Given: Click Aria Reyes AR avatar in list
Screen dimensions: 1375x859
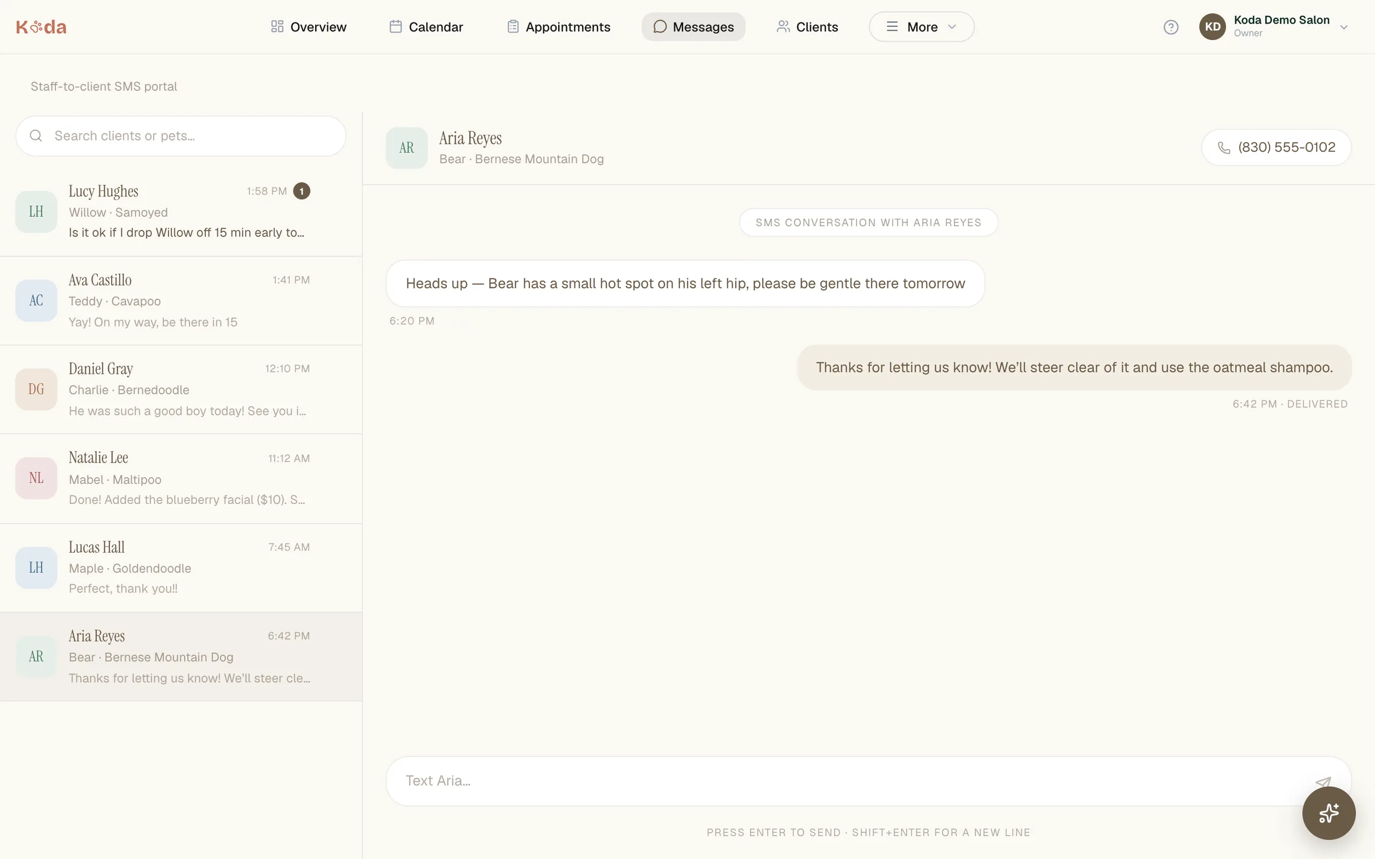Looking at the screenshot, I should pos(36,656).
